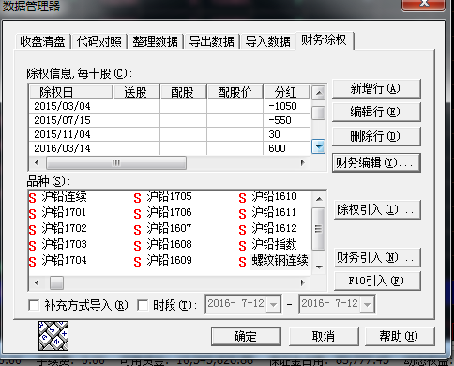The image size is (454, 366).
Task: Open 财务编辑 dialog button
Action: click(376, 162)
